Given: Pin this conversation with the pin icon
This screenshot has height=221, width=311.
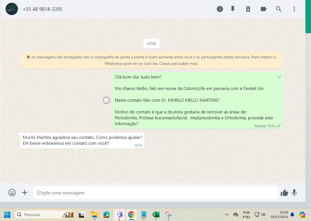Looking at the screenshot, I should [x=233, y=9].
